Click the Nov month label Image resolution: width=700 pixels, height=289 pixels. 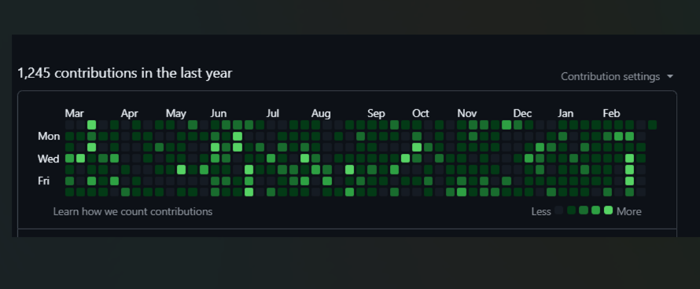[467, 113]
